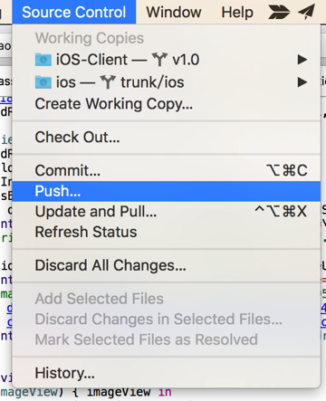
Task: Select the highlighted Push… item
Action: click(167, 191)
